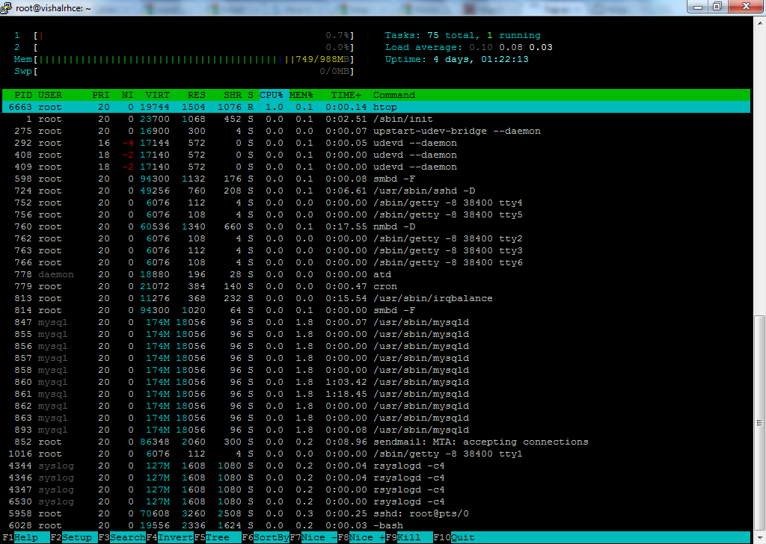Sort by the CPU% column header

271,95
